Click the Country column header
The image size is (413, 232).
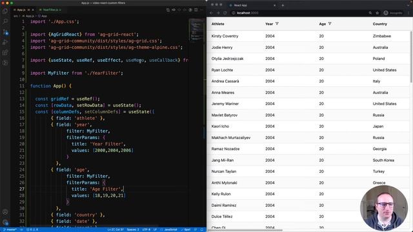(x=380, y=24)
